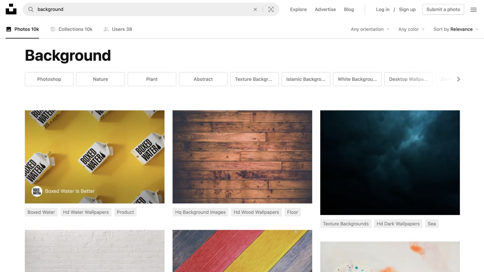Click Log in link
484x272 pixels.
click(x=383, y=9)
